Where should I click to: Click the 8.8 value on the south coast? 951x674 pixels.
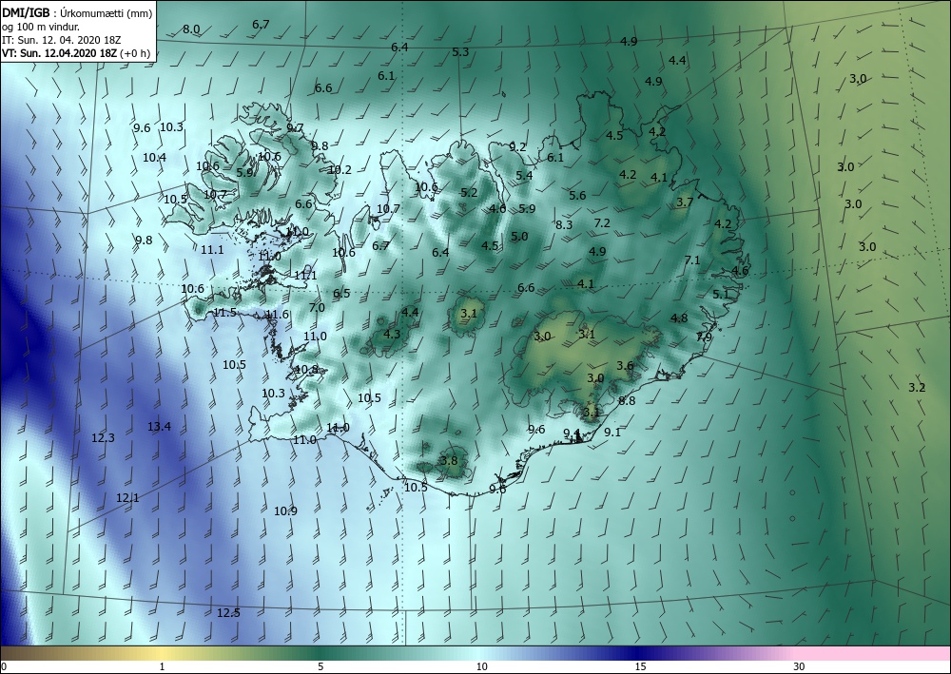pos(627,400)
